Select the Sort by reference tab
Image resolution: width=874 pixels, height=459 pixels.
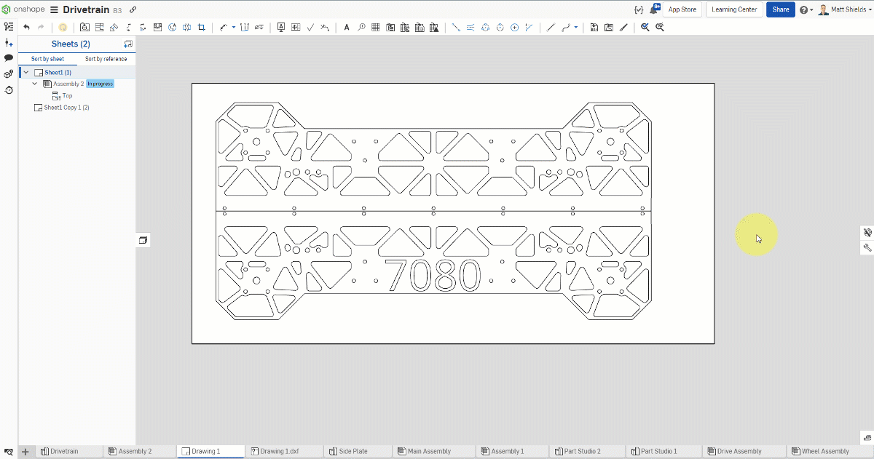[106, 58]
